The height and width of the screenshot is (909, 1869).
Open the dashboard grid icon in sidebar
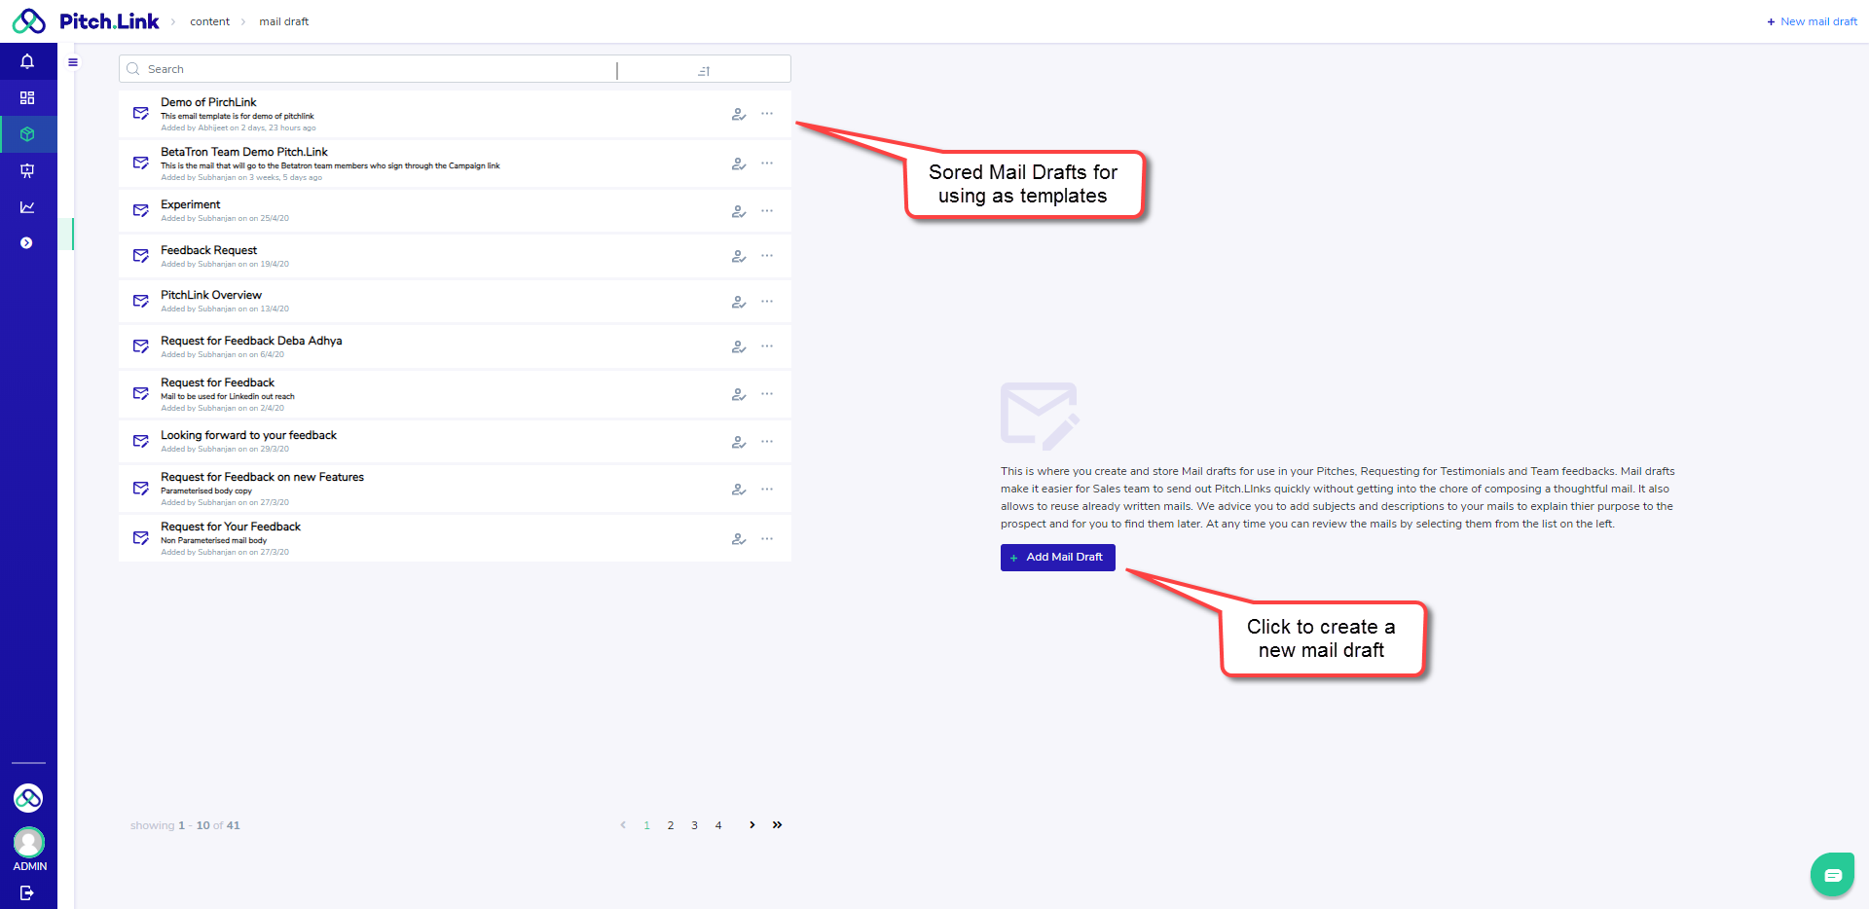(x=27, y=98)
